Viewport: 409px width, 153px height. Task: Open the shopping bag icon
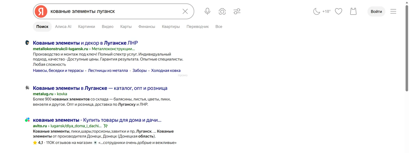[353, 11]
